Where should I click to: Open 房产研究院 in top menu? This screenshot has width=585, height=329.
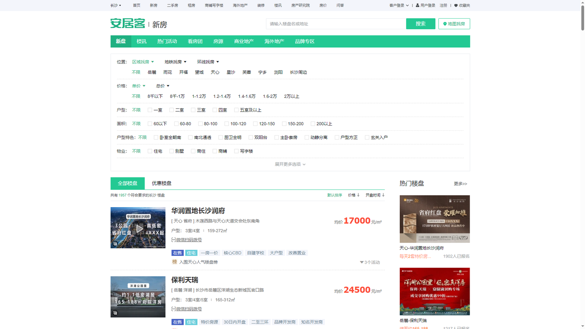300,5
